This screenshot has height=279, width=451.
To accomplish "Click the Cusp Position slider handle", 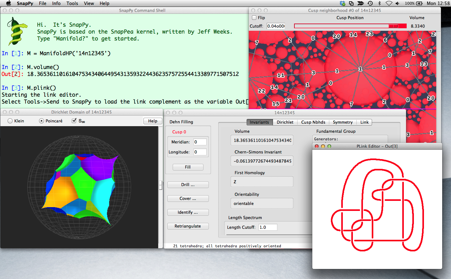I will click(x=393, y=26).
